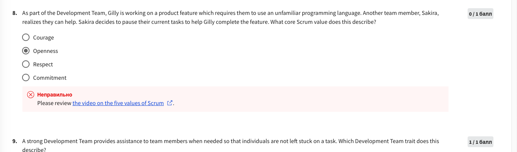Pick the Commitment radio button
This screenshot has height=152, width=517.
pos(26,77)
